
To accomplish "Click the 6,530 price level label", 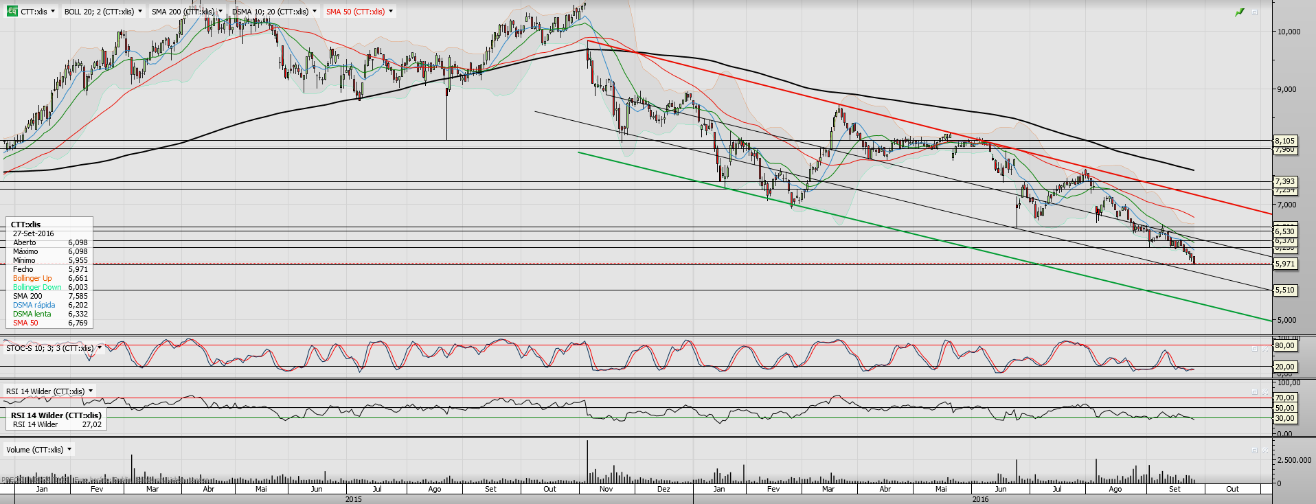I will 1285,231.
